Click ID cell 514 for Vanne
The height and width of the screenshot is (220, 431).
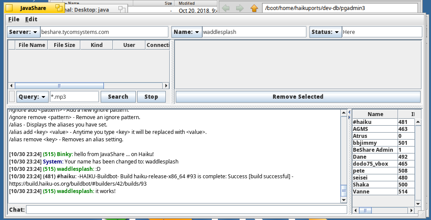tap(406, 192)
